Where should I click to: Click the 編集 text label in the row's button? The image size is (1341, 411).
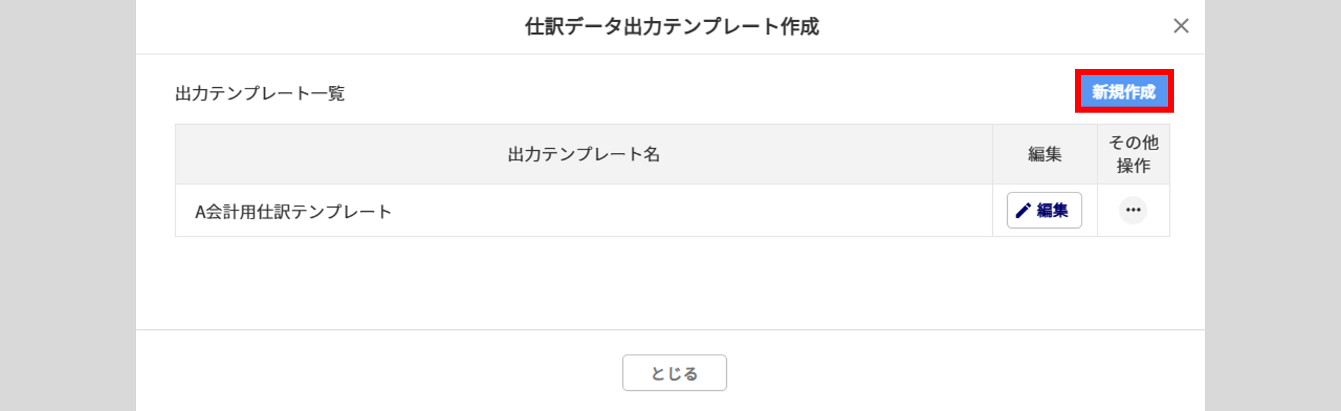click(x=1052, y=211)
